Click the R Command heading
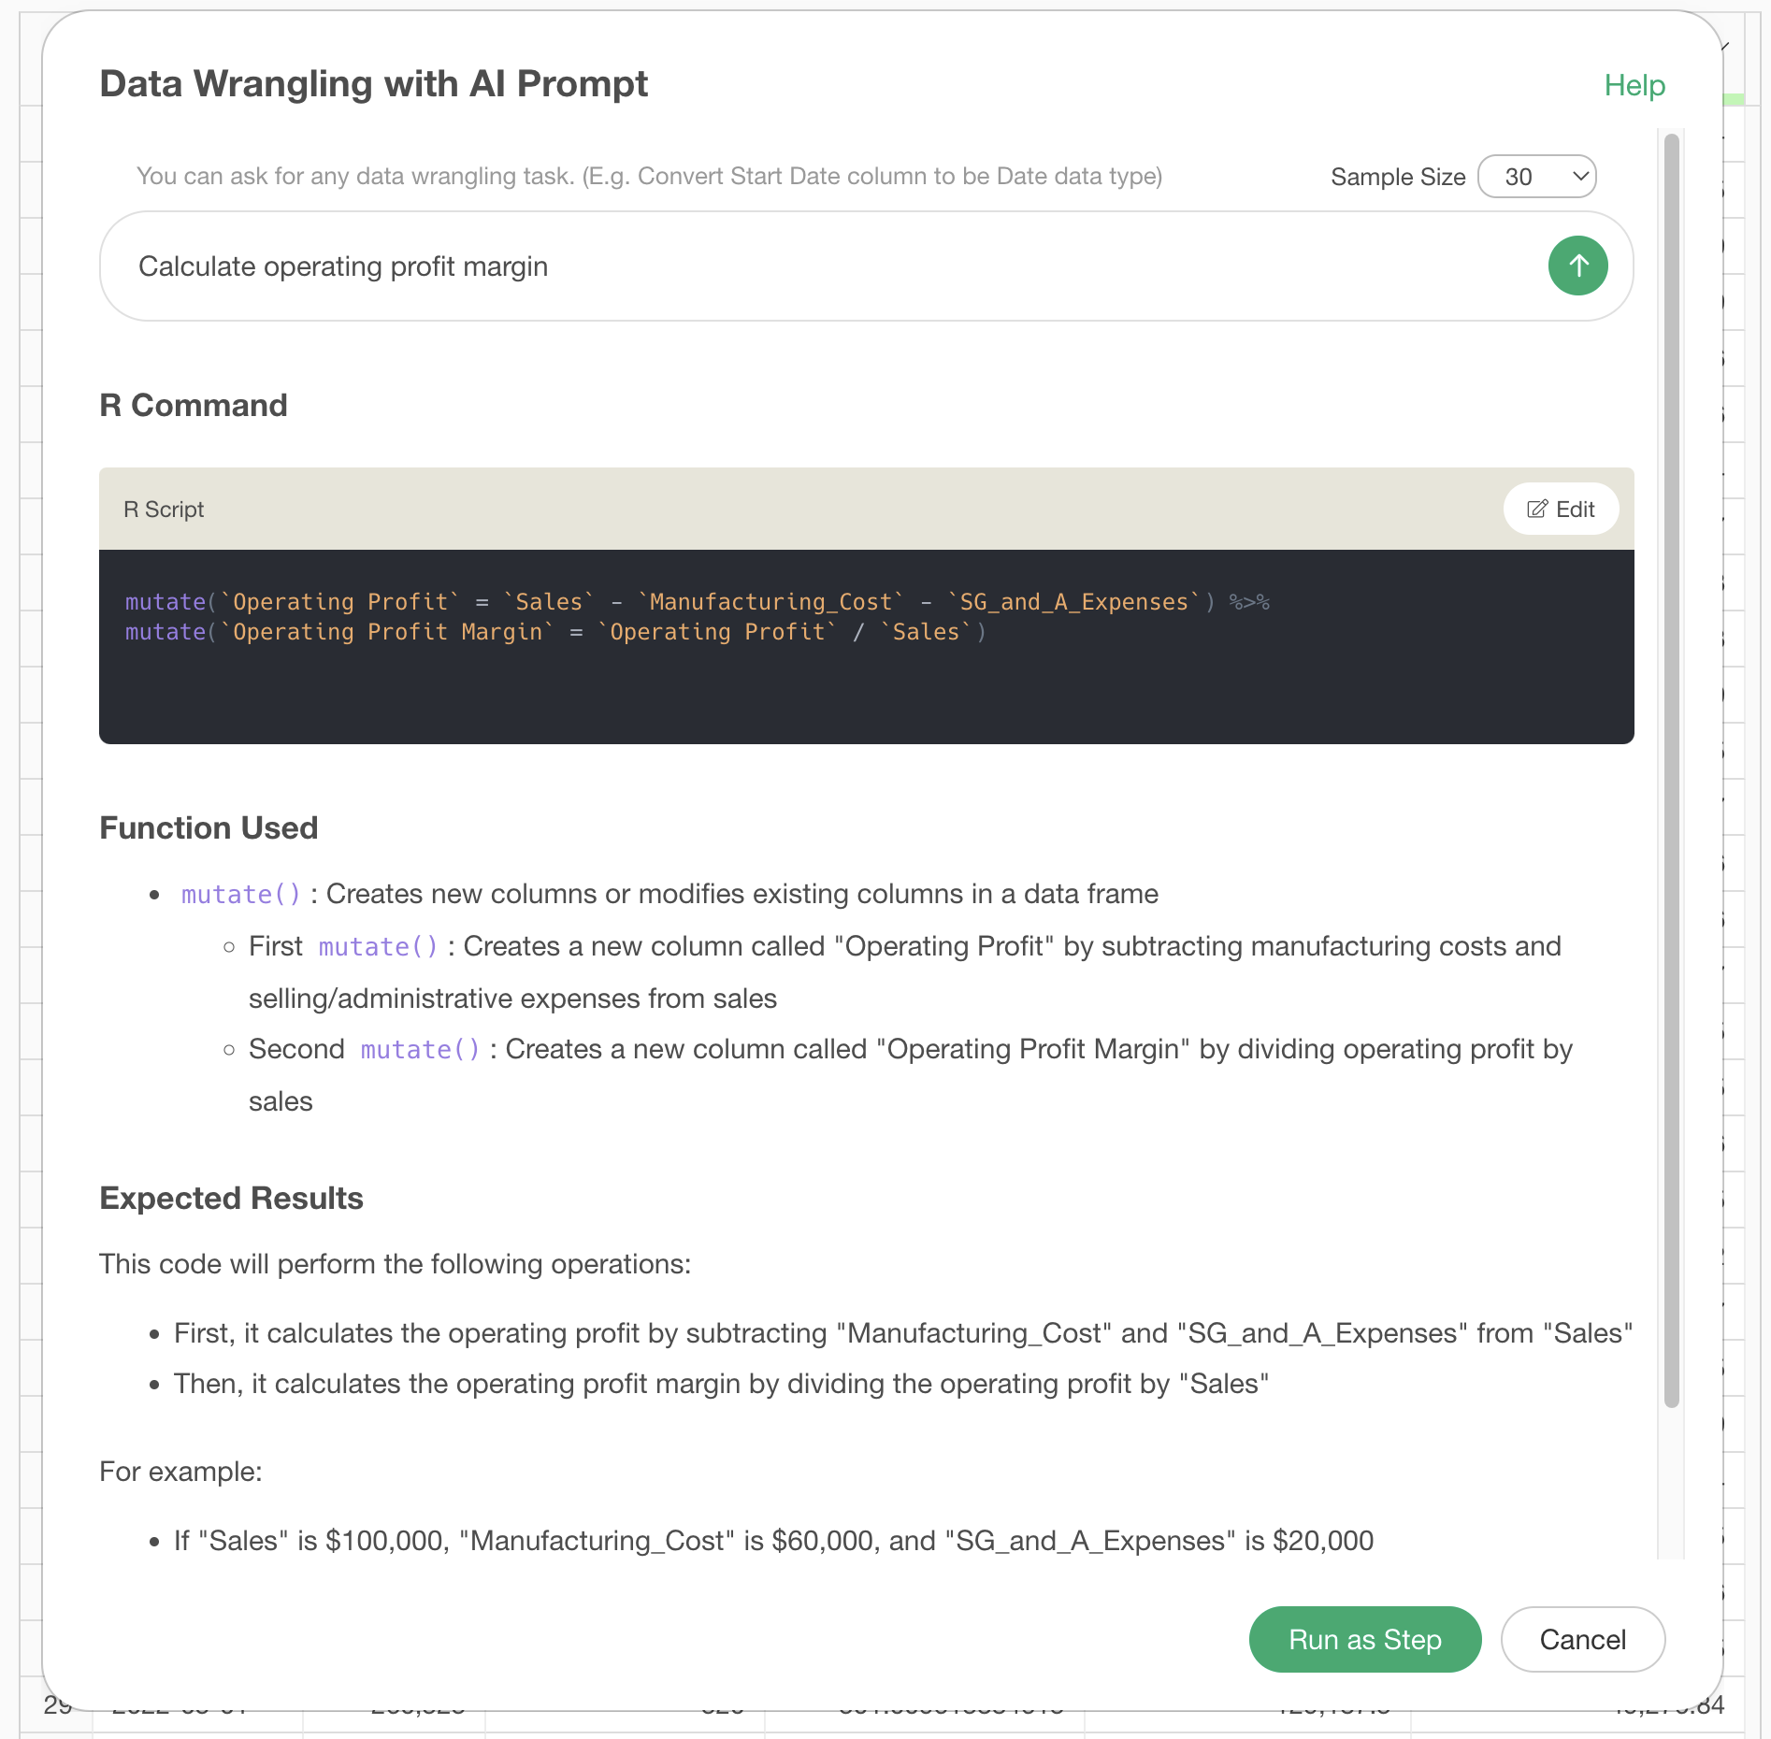This screenshot has width=1771, height=1739. point(194,406)
